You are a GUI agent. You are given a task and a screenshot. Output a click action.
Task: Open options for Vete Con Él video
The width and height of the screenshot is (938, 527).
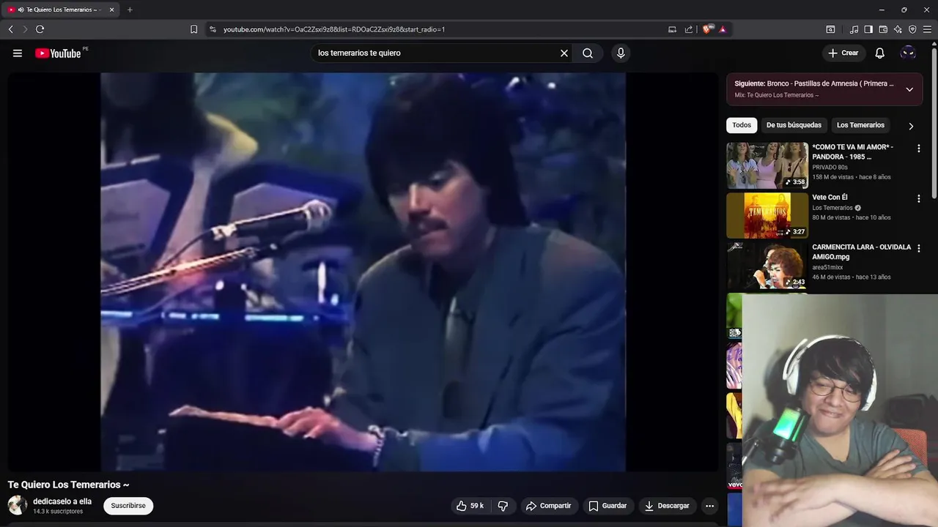[918, 198]
